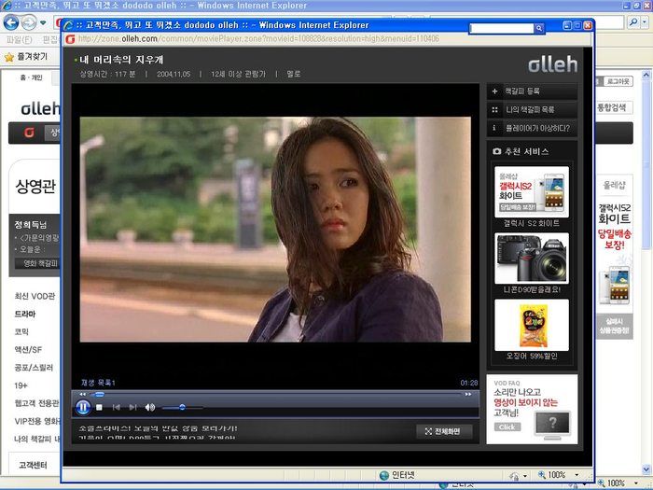Click the main browser search magnifier icon
Viewport: 653px width, 490px height.
coord(633,22)
